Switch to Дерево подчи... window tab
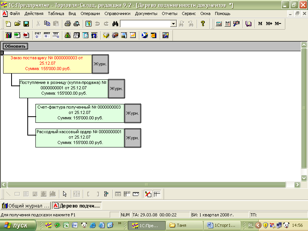 click(x=77, y=206)
